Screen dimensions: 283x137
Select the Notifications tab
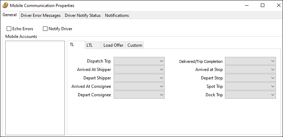(117, 15)
